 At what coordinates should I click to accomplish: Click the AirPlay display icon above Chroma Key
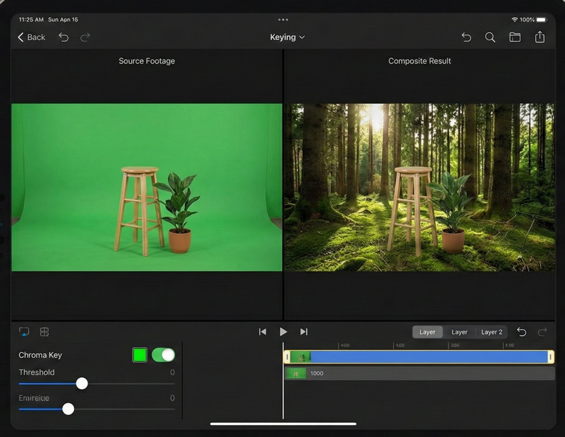pyautogui.click(x=24, y=332)
